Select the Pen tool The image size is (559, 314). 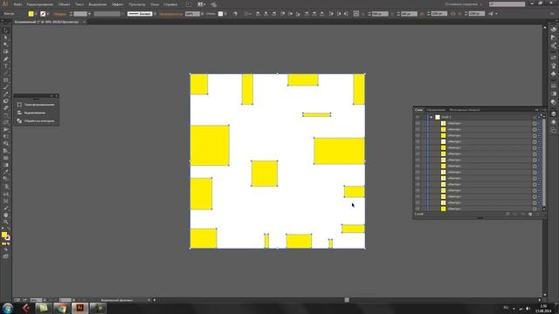(6, 59)
